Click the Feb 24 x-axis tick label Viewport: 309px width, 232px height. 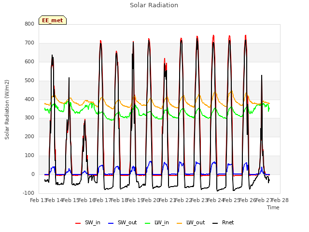click(216, 201)
